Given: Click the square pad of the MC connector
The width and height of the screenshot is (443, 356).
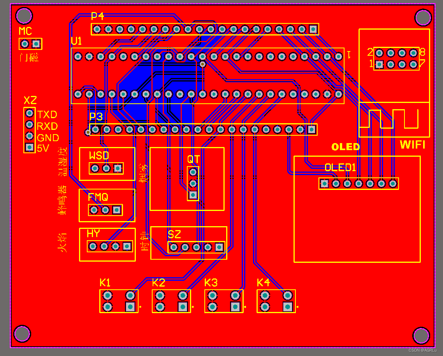Looking at the screenshot, I should (x=36, y=44).
